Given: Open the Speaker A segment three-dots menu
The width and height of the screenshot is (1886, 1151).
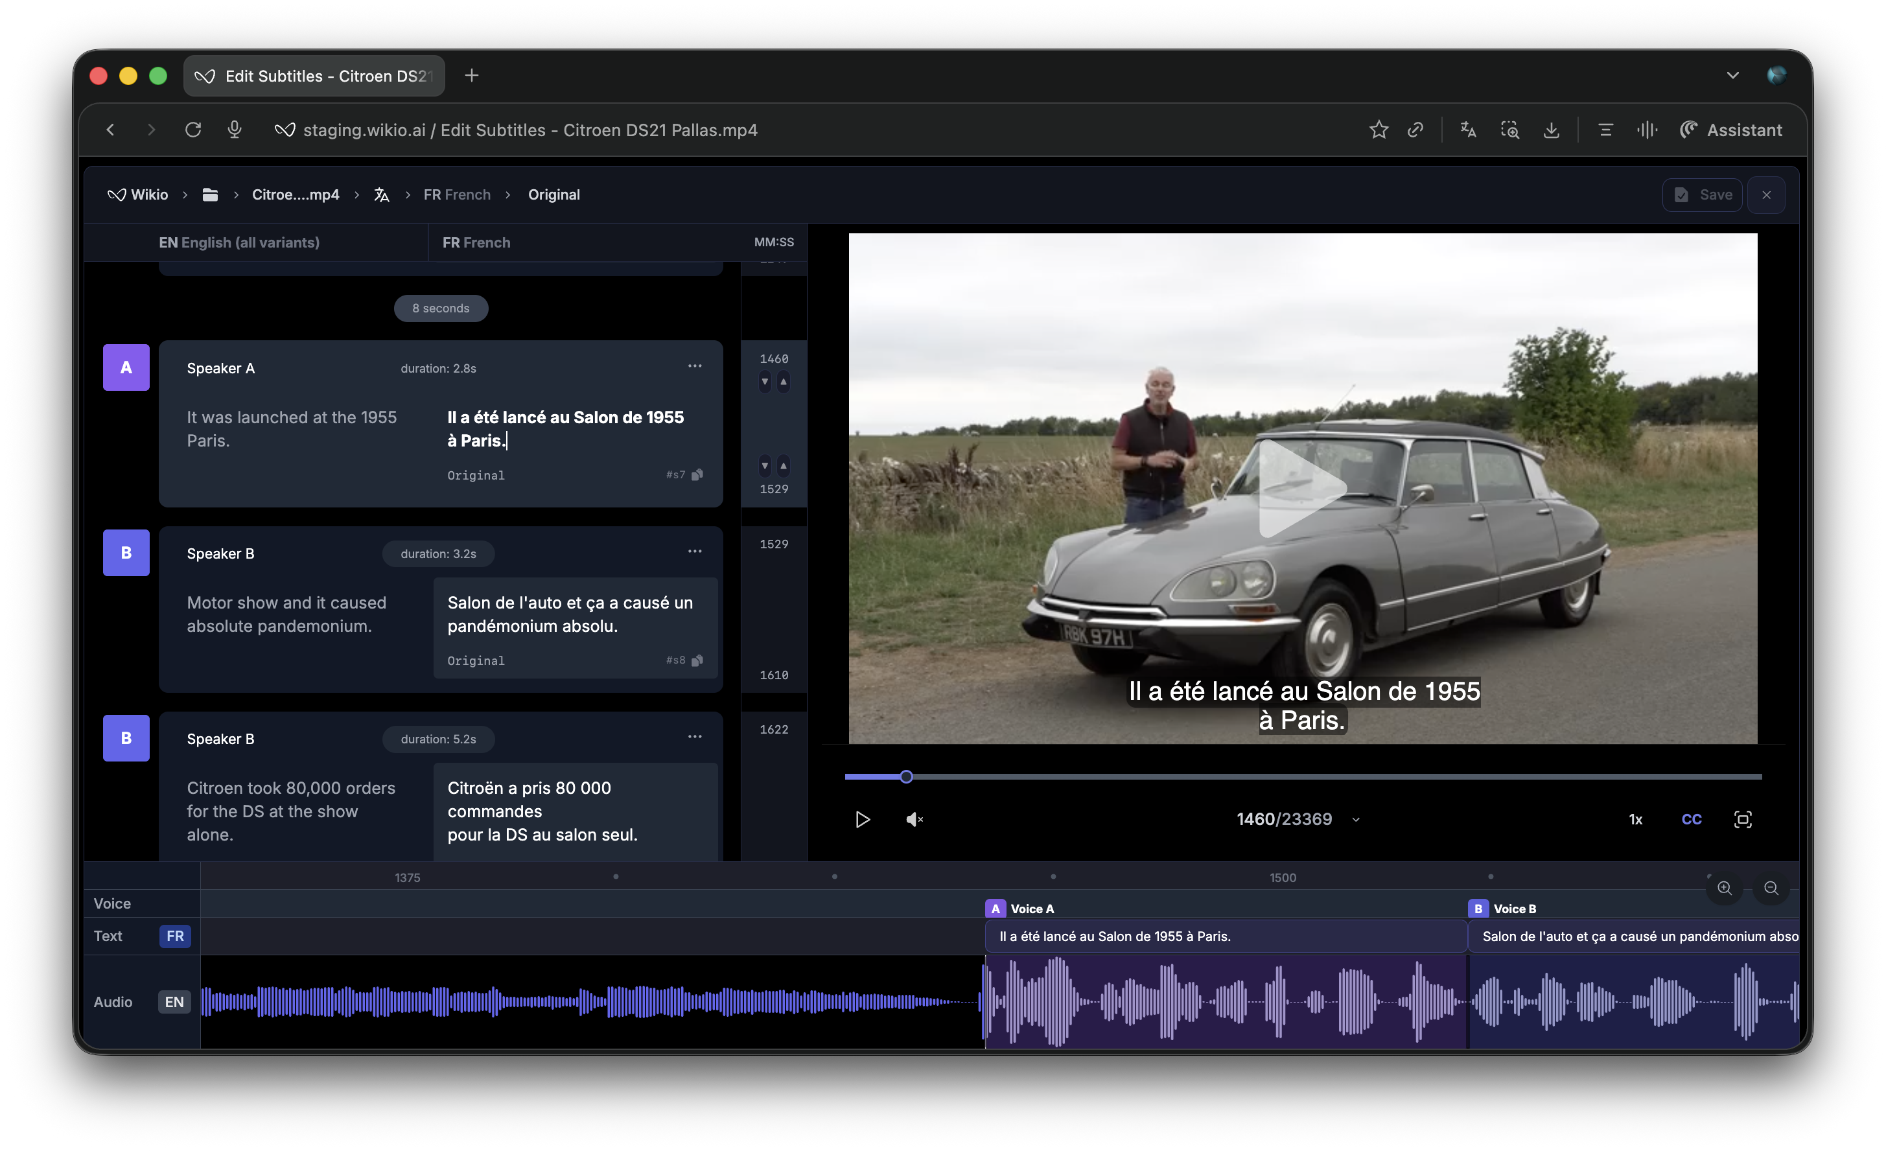Looking at the screenshot, I should pos(694,367).
